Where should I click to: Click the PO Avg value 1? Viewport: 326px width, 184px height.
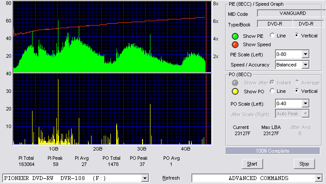click(171, 164)
